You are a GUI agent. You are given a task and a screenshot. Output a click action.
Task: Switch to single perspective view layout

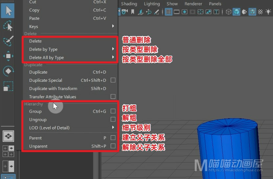pyautogui.click(x=8, y=136)
